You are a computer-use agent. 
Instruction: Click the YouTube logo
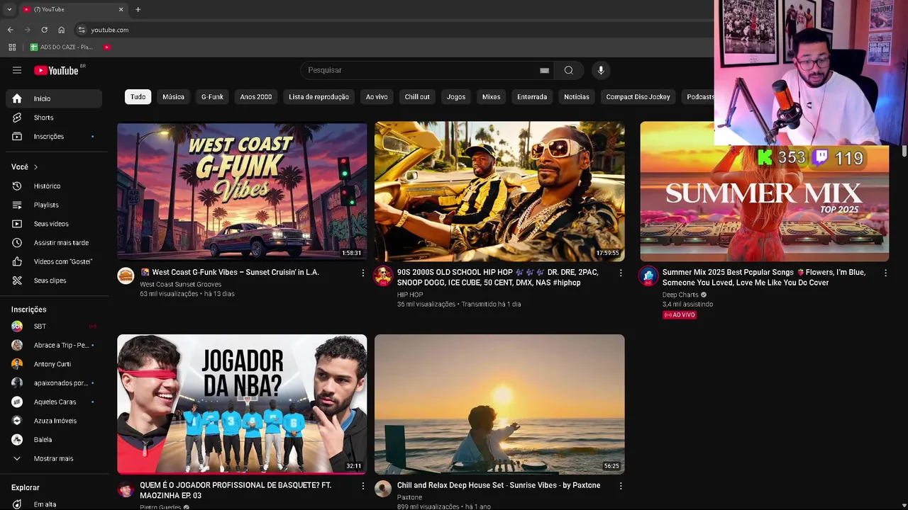56,70
